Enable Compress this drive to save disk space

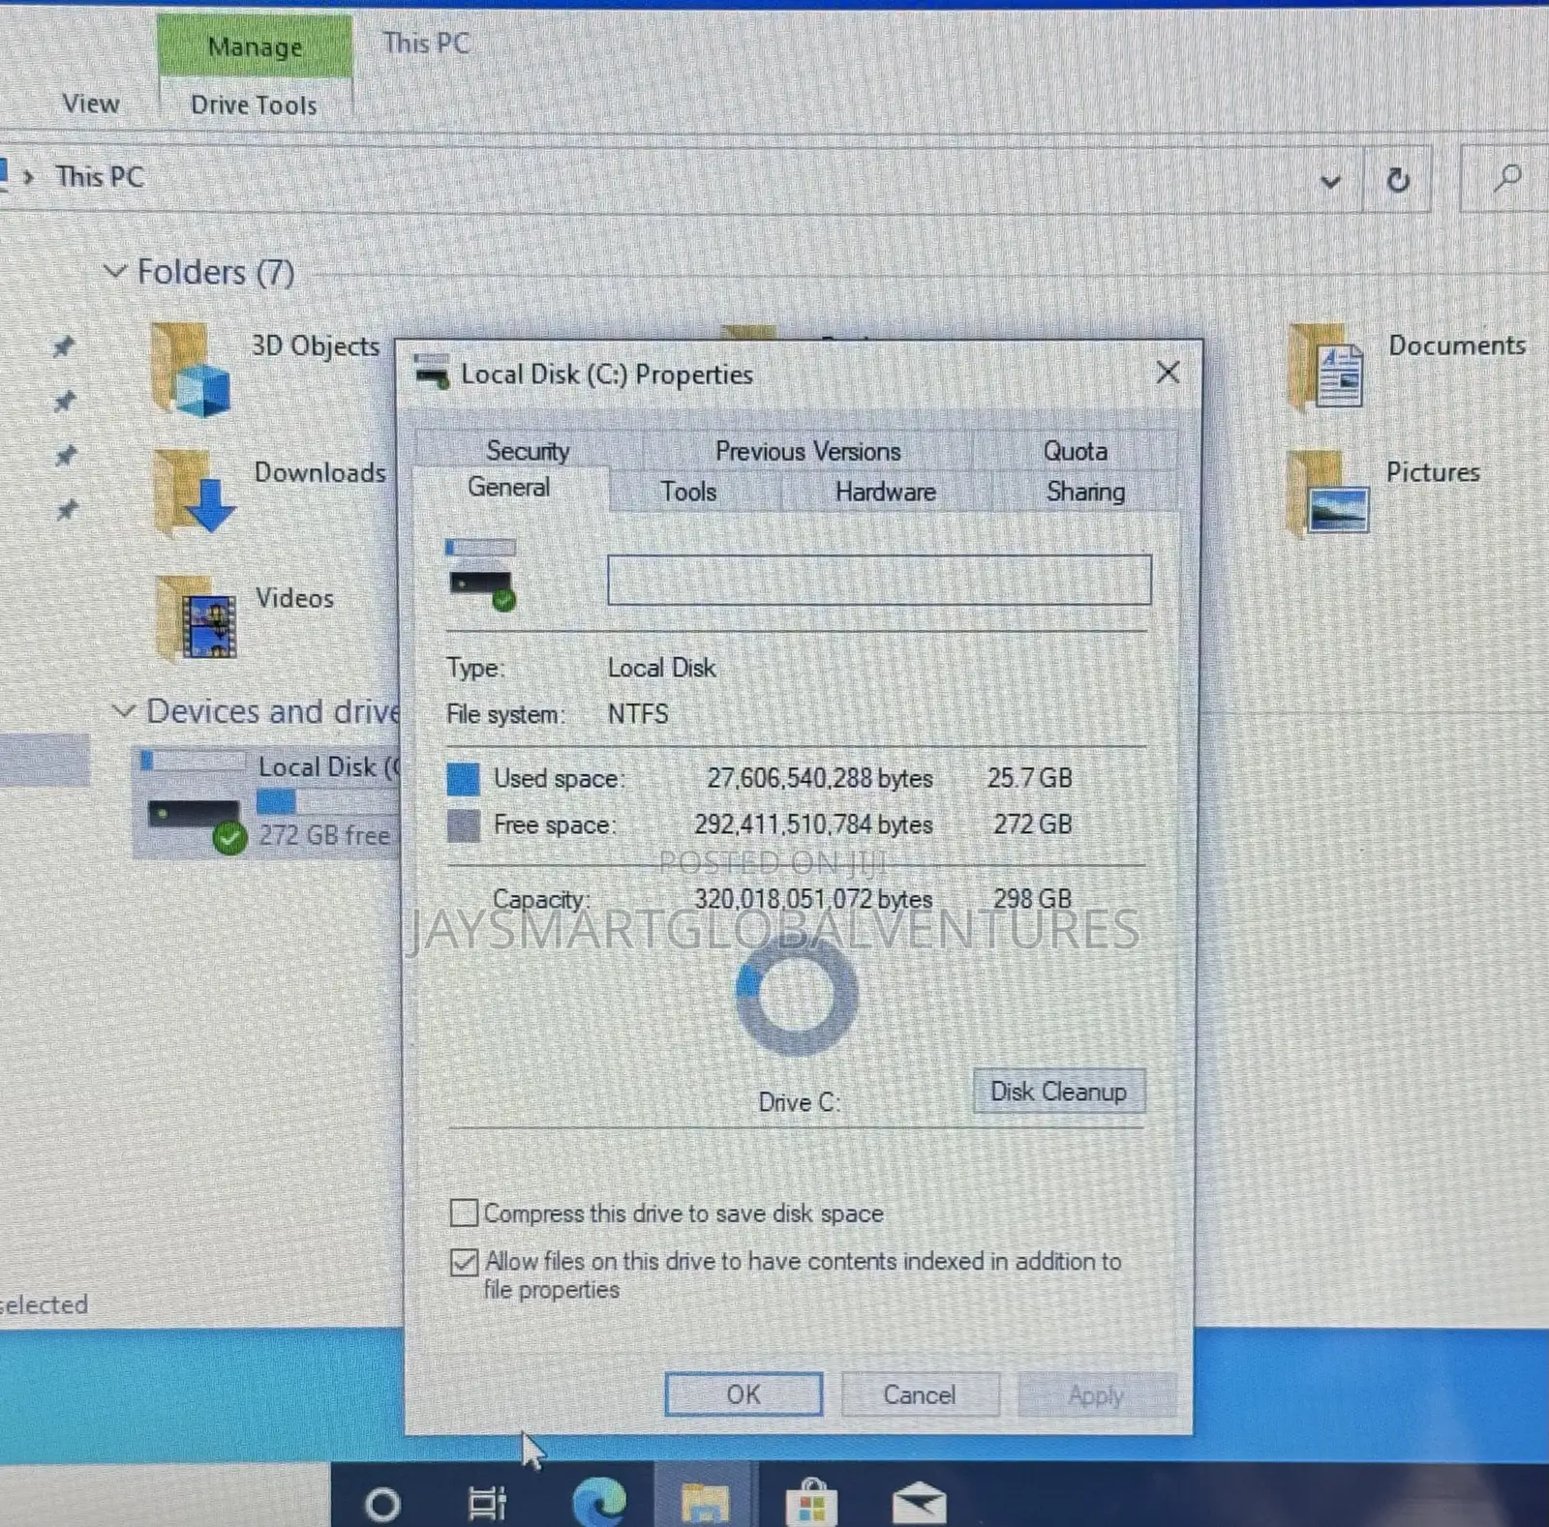coord(464,1213)
